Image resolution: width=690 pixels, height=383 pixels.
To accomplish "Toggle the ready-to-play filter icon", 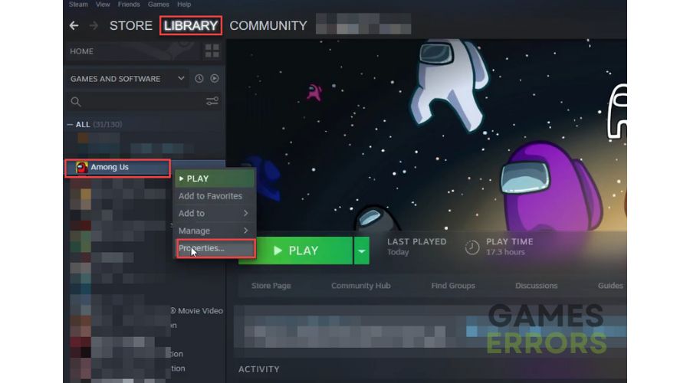I will 215,79.
